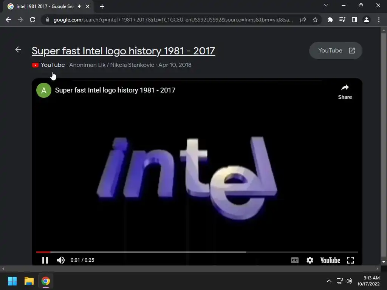Close the intel 1981 2017 tab
The image size is (387, 290).
click(x=88, y=6)
